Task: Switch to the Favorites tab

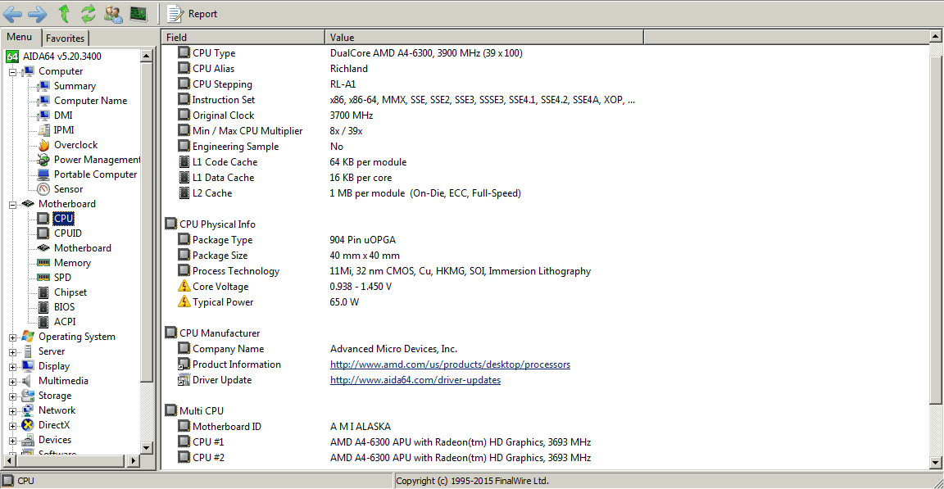Action: click(x=65, y=38)
